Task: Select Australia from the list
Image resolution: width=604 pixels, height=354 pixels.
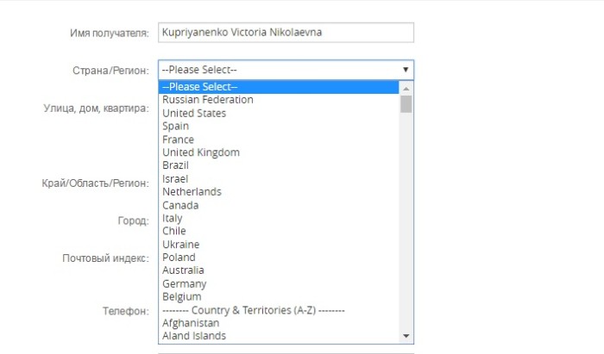Action: 184,270
